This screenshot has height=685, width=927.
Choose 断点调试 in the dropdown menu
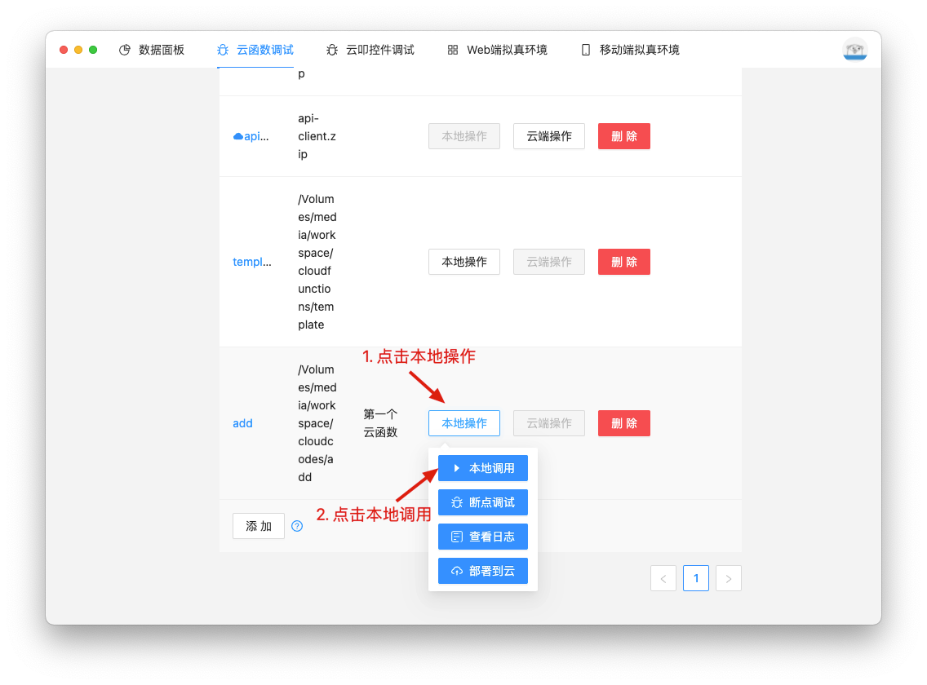[482, 502]
